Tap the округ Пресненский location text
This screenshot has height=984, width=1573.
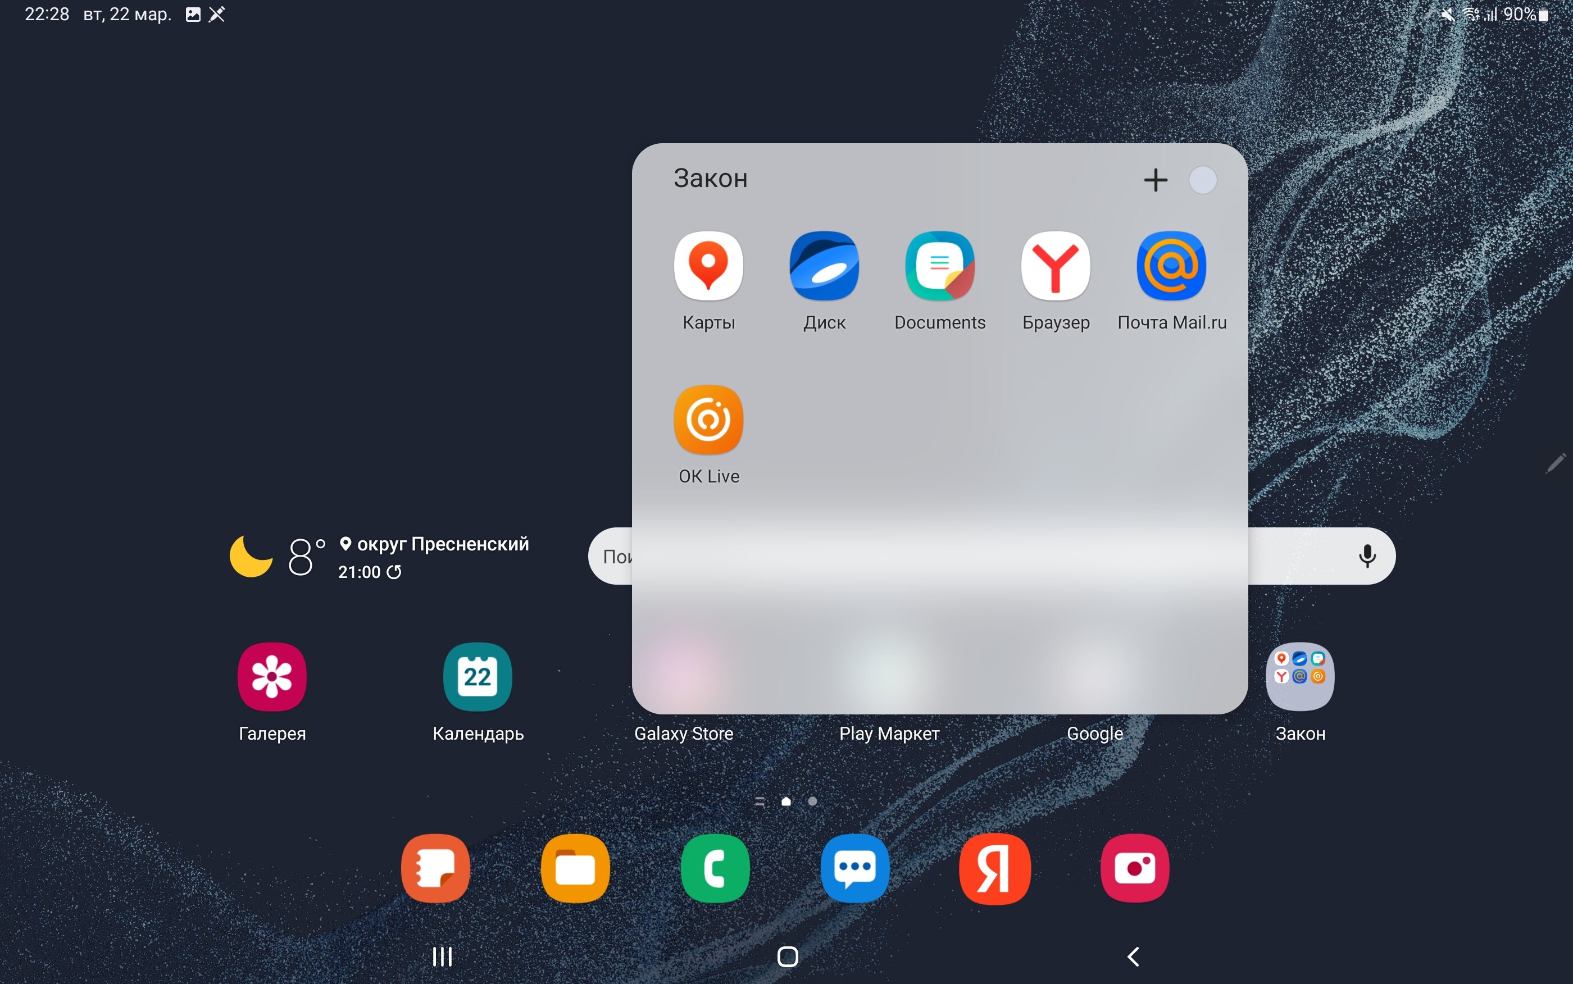coord(443,544)
